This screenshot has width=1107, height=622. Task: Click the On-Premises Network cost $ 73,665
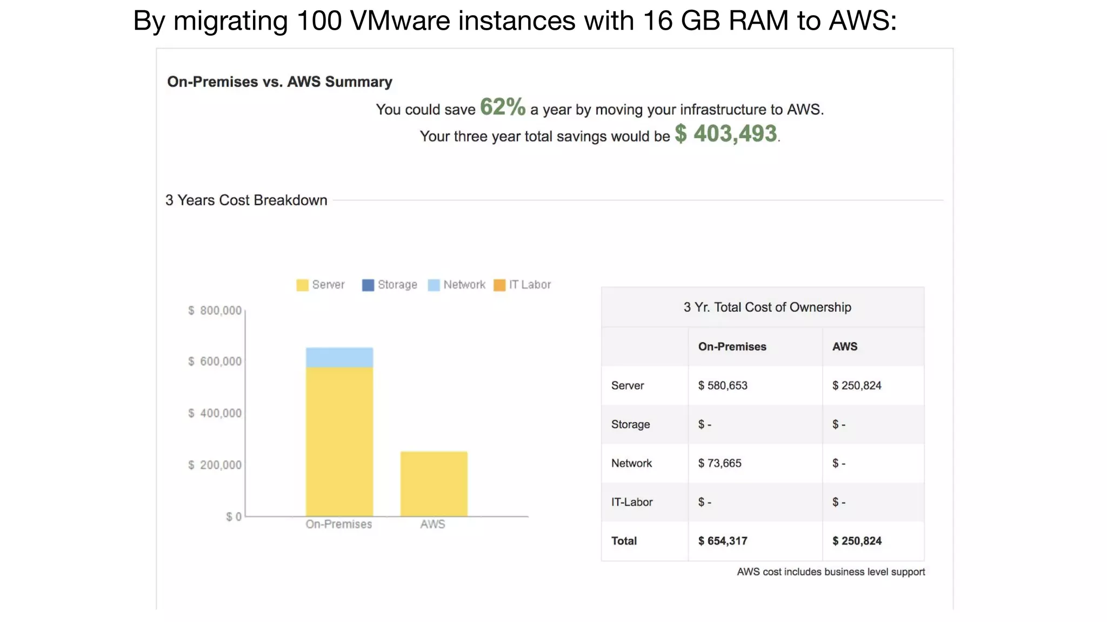[719, 463]
